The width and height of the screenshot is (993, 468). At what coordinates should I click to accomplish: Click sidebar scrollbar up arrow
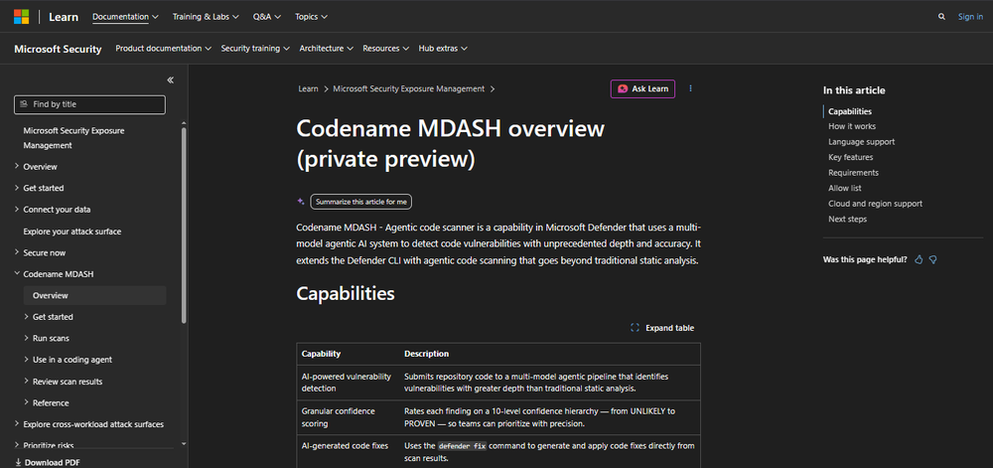[x=184, y=123]
